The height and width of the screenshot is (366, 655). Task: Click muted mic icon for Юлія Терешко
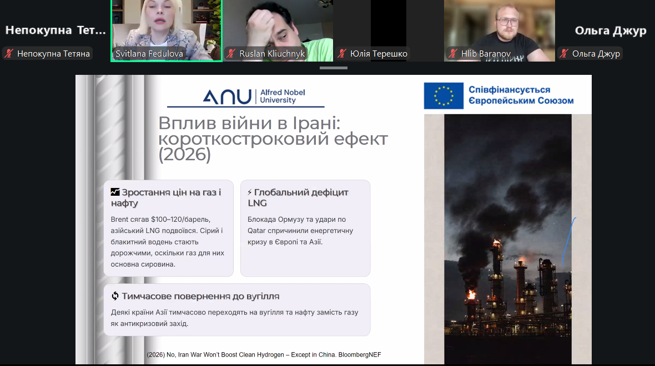coord(342,54)
